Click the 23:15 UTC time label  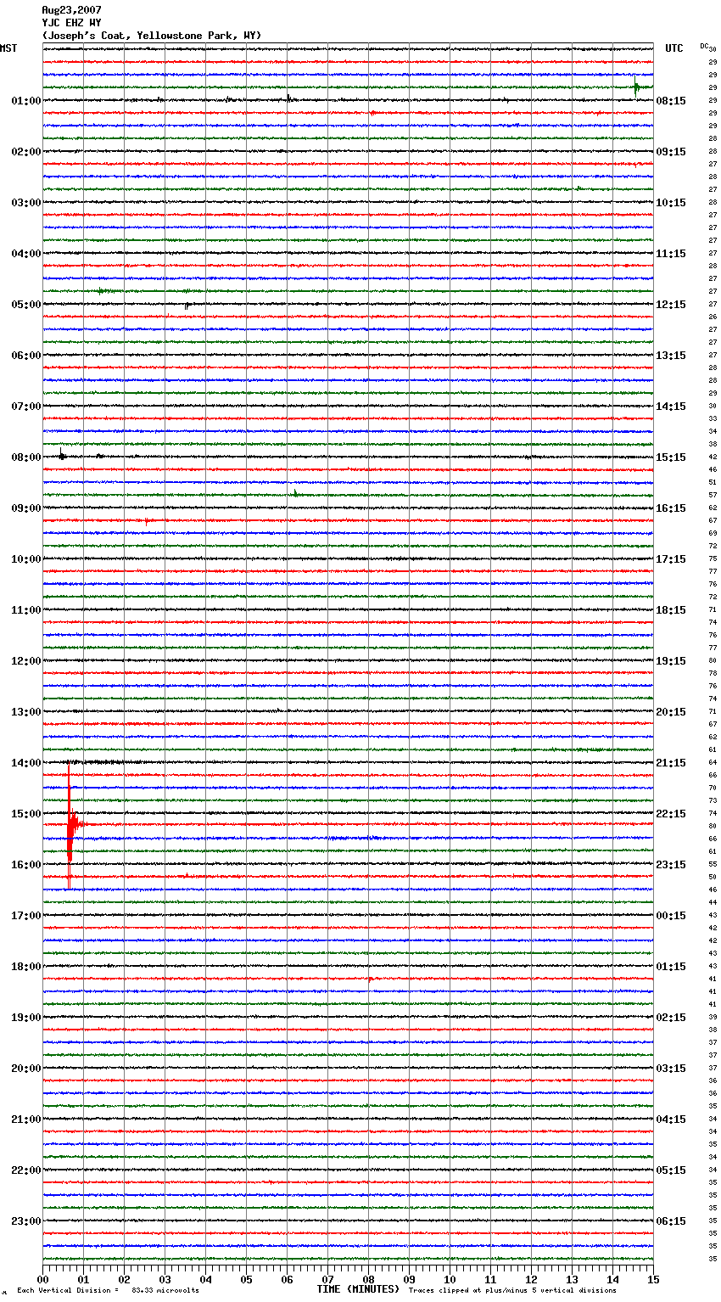click(x=671, y=865)
